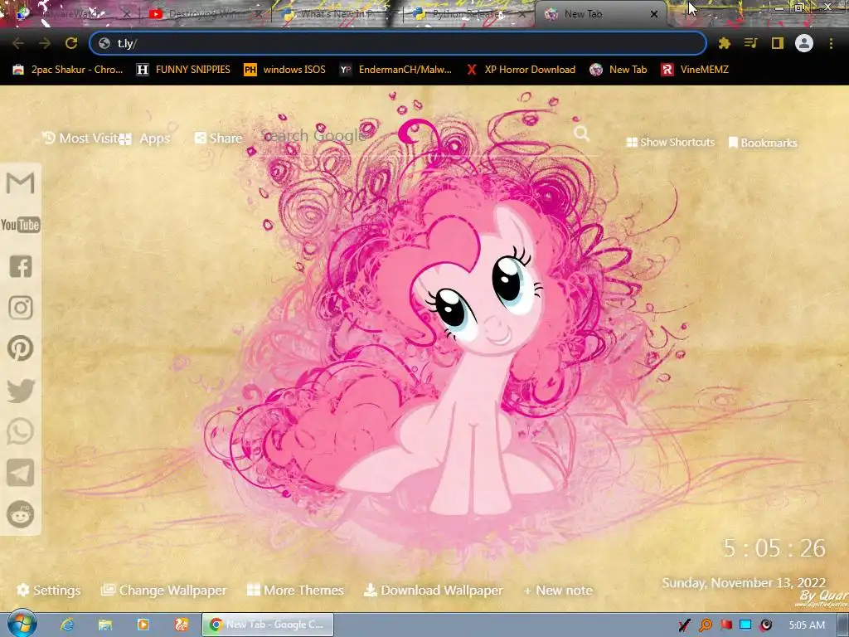This screenshot has width=849, height=637.
Task: Open Reddit from the sidebar
Action: (x=21, y=513)
